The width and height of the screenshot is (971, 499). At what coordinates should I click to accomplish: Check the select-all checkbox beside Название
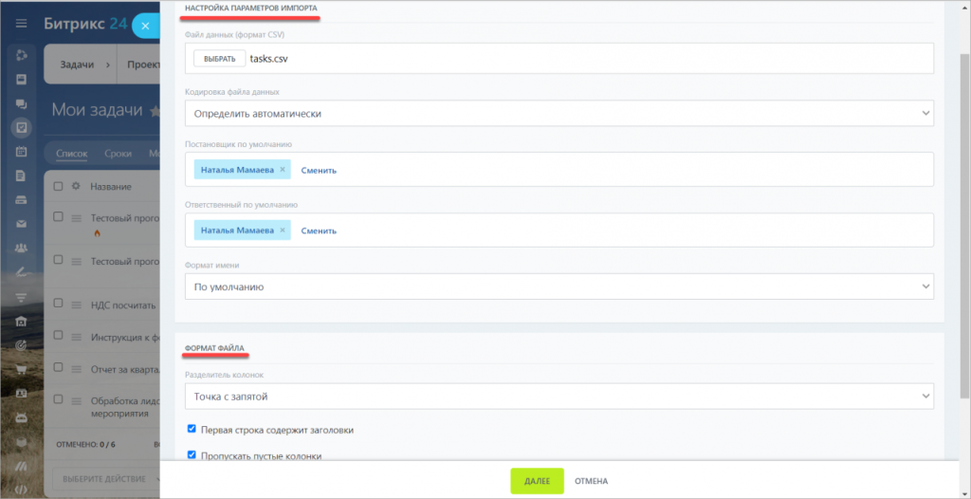click(59, 186)
